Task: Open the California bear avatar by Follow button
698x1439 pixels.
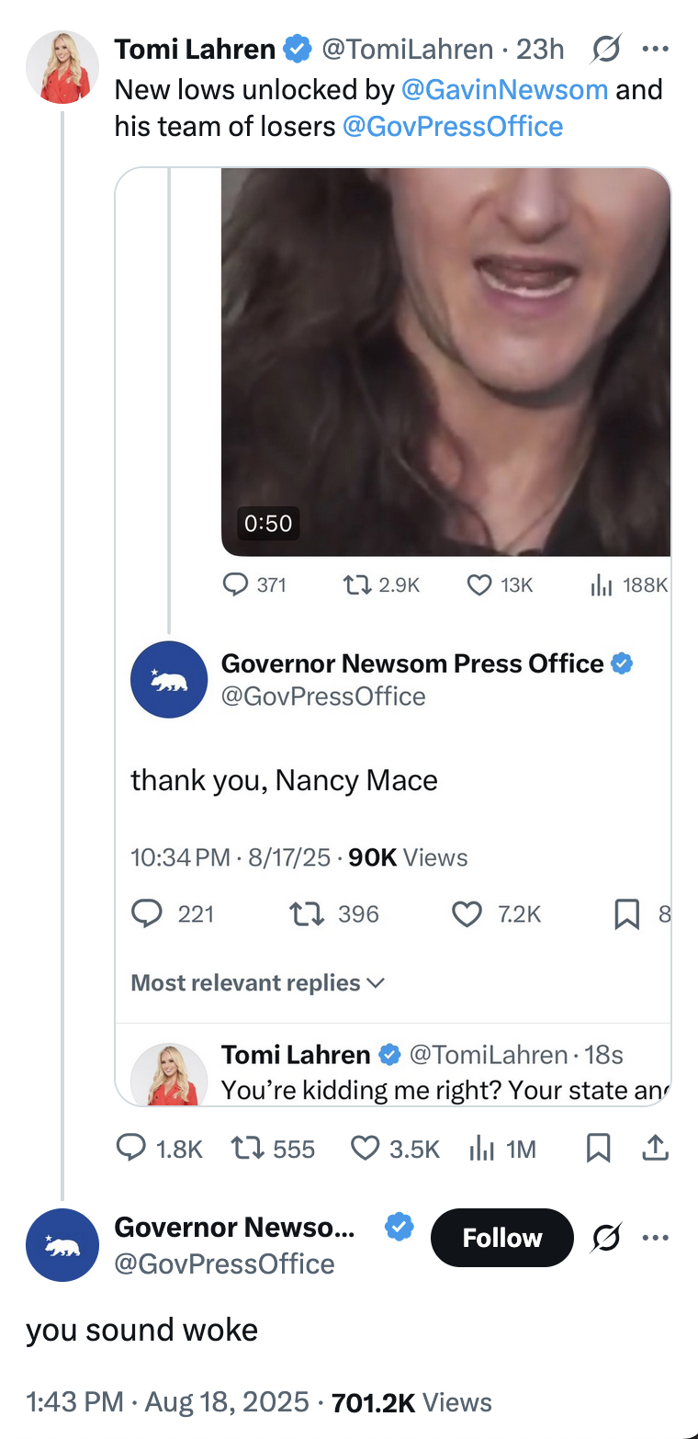Action: pyautogui.click(x=62, y=1244)
